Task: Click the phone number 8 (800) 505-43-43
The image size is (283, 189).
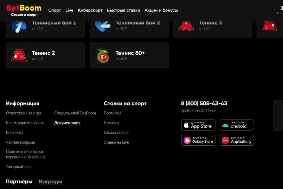Action: point(204,103)
